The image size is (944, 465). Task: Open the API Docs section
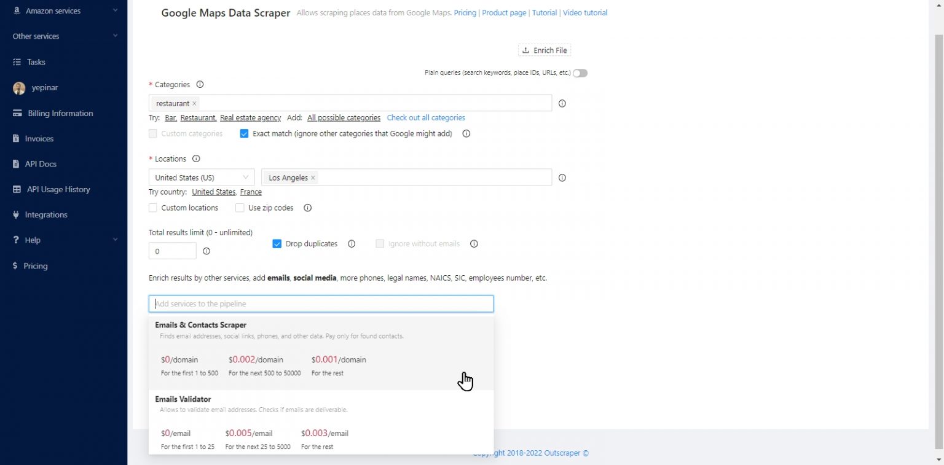41,163
